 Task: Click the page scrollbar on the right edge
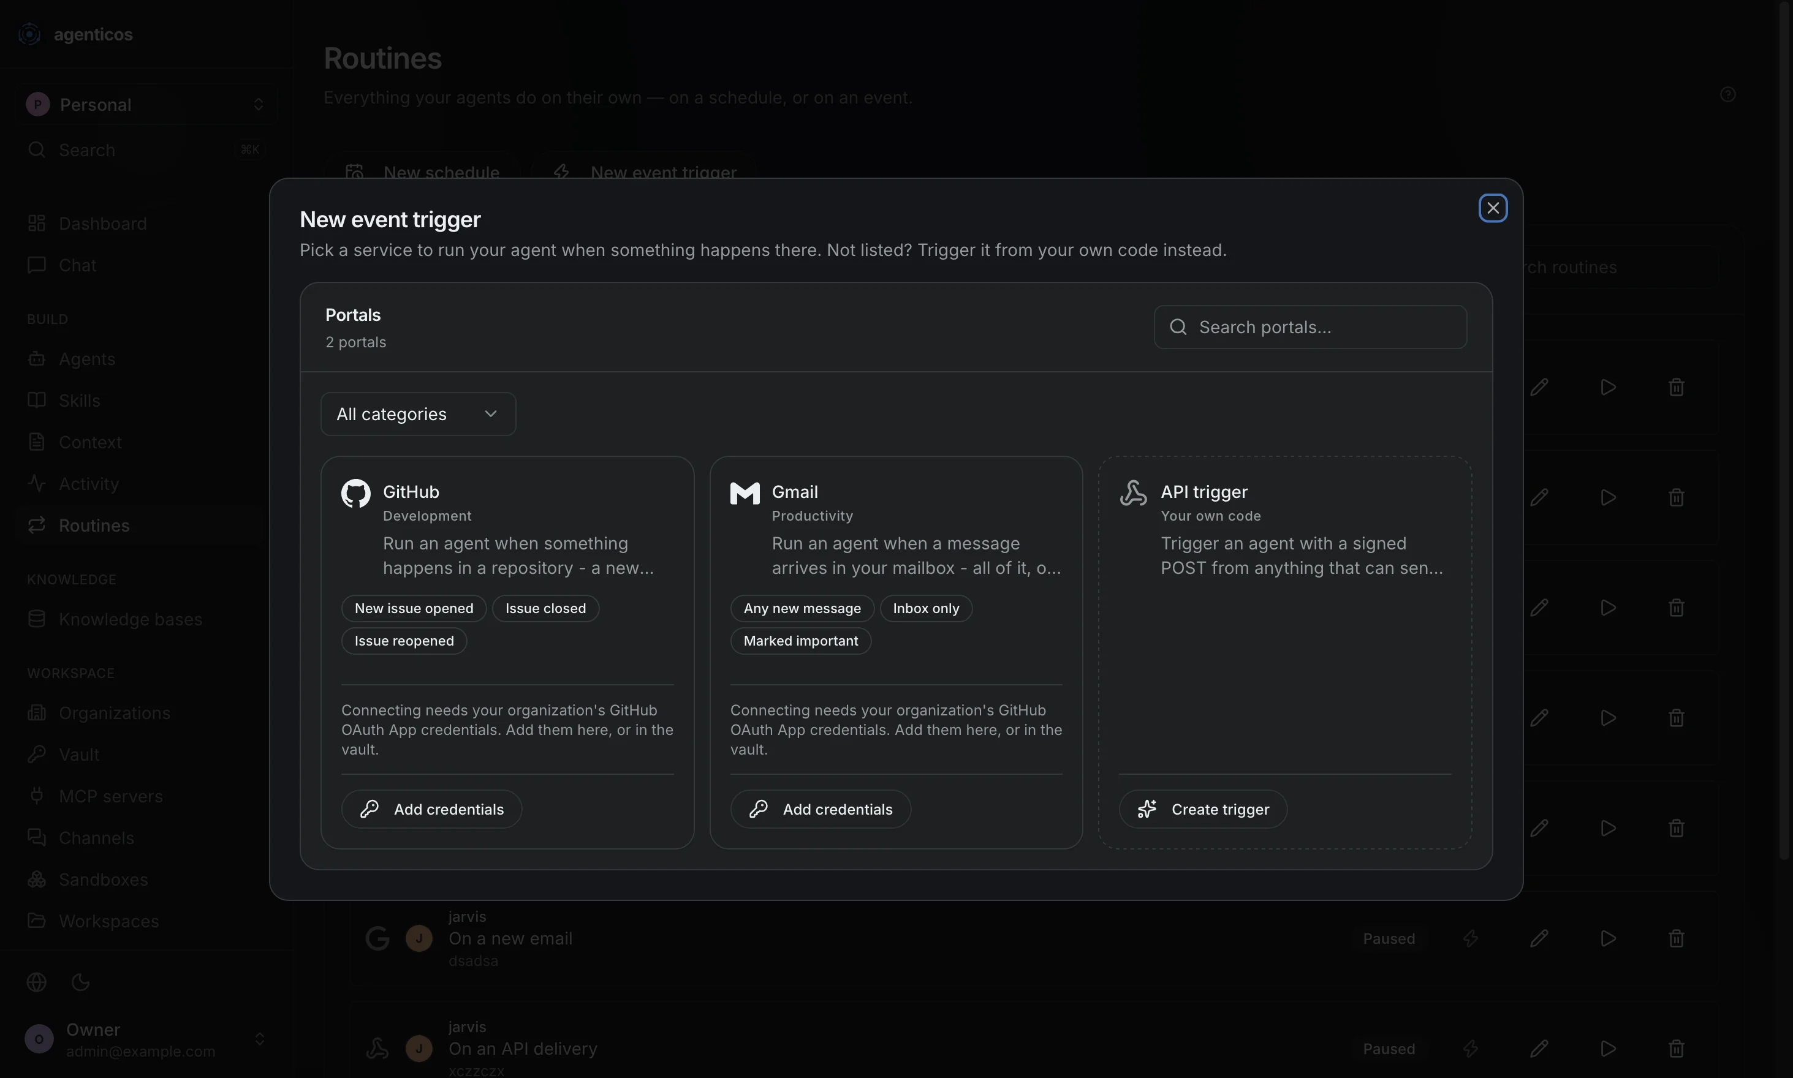tap(1784, 430)
